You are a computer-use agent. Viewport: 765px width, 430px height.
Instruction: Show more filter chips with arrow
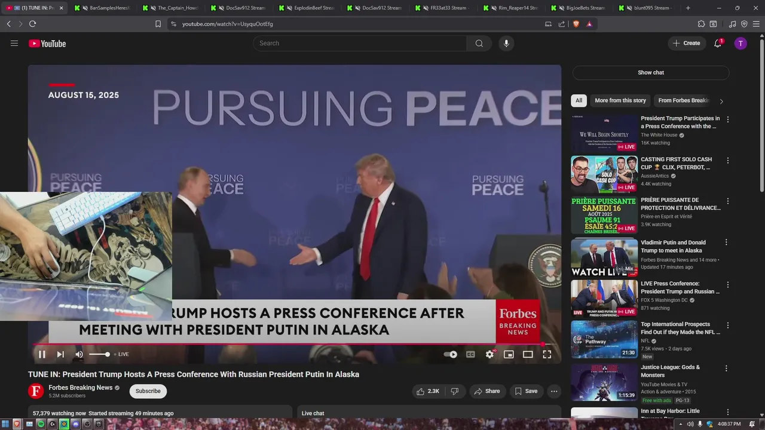coord(721,101)
